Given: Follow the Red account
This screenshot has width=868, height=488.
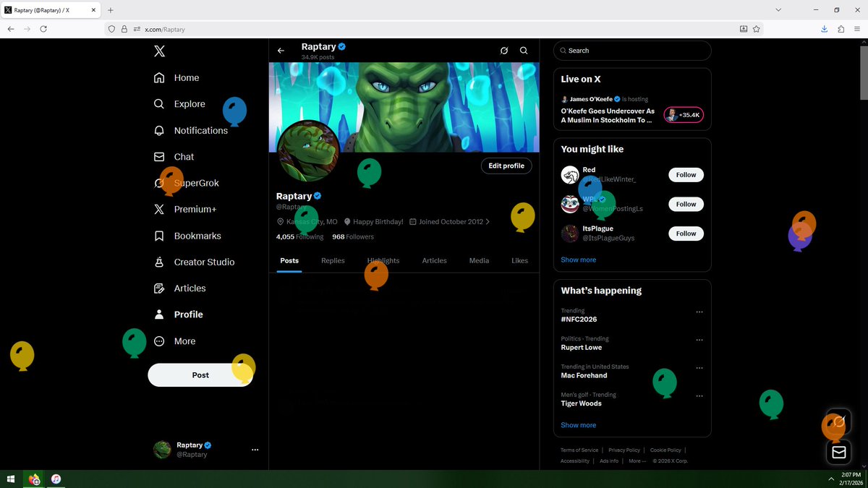Looking at the screenshot, I should coord(686,175).
